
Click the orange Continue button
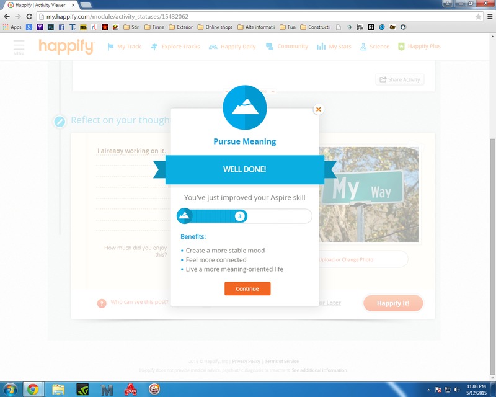click(247, 288)
